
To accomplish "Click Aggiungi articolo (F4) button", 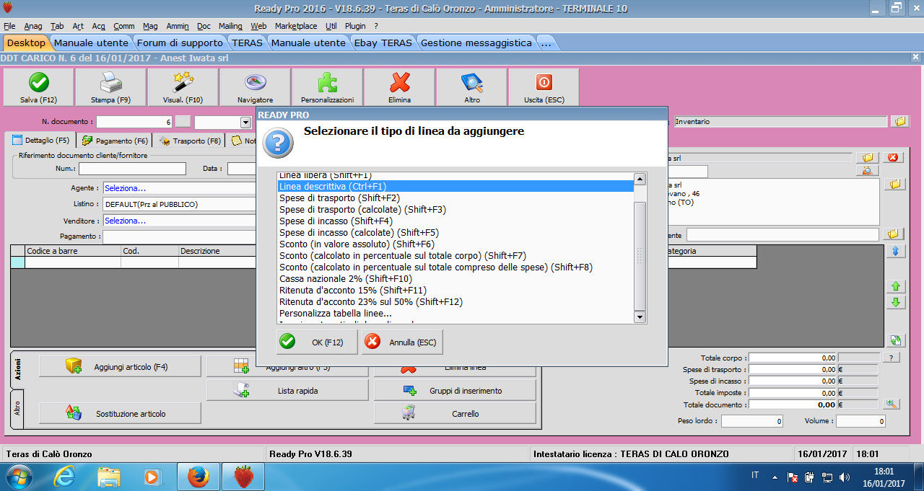I will click(x=120, y=366).
